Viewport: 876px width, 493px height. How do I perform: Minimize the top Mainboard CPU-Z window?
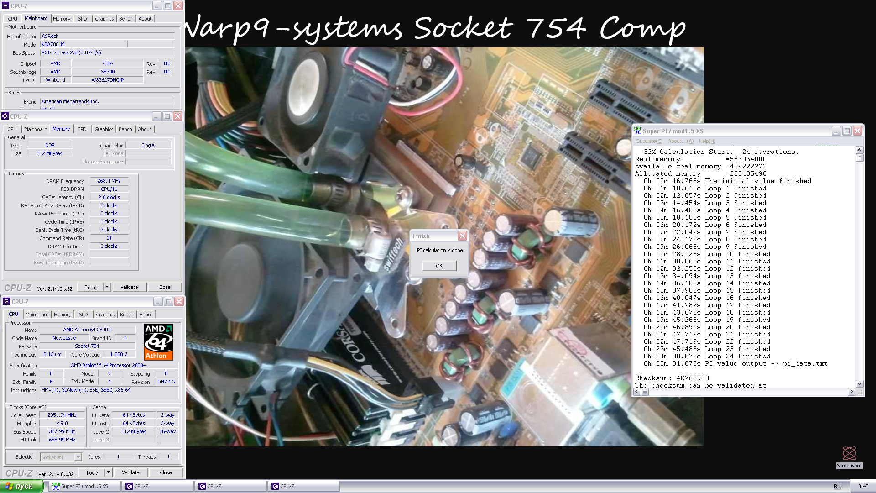(x=156, y=6)
